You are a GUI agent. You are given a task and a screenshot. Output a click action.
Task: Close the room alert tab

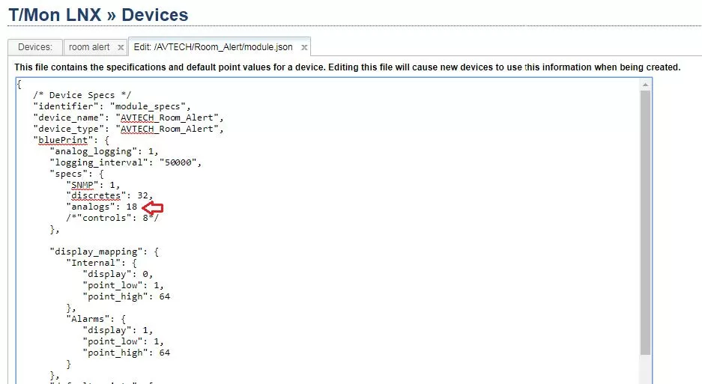[x=120, y=47]
